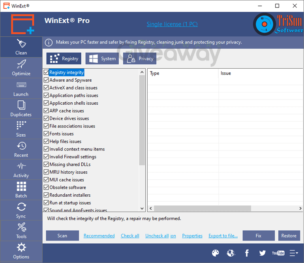Click the Check all link

130,236
